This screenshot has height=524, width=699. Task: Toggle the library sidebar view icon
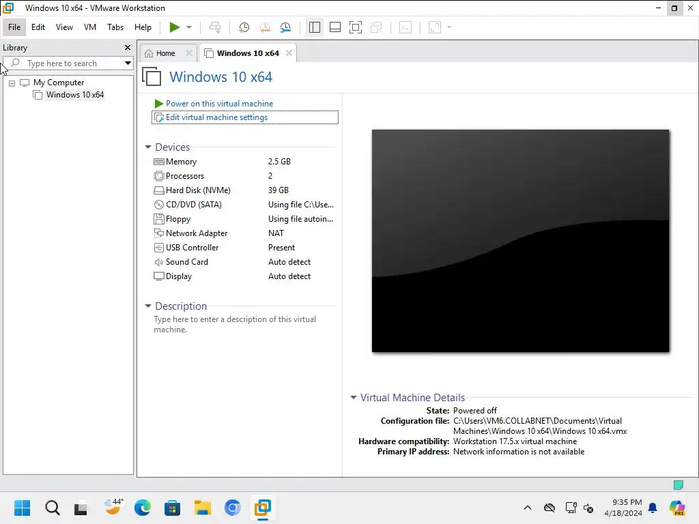pos(314,27)
